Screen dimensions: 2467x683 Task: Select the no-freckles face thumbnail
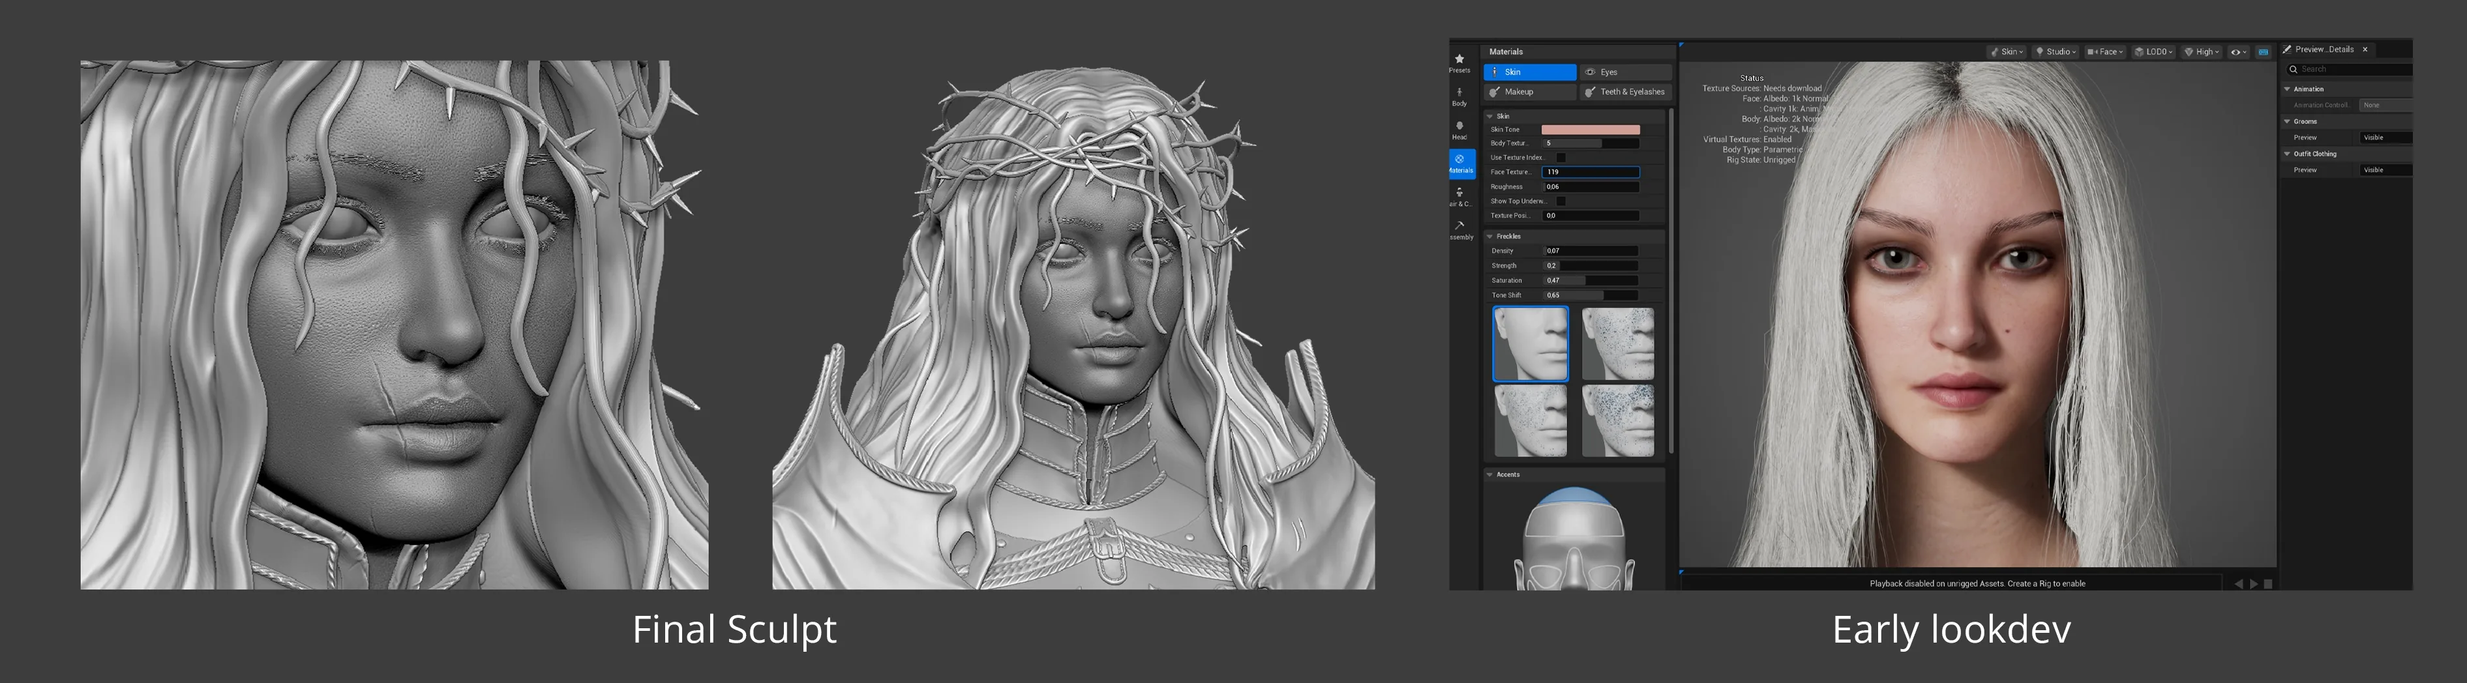click(x=1531, y=344)
